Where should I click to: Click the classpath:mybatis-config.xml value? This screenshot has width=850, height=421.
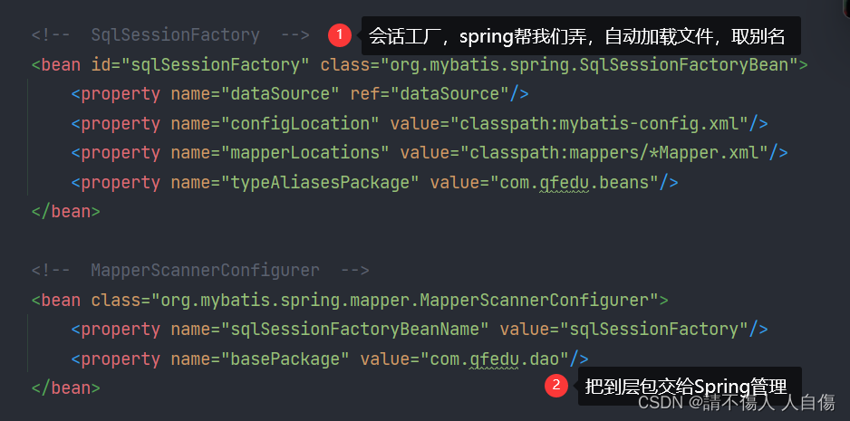click(x=599, y=123)
